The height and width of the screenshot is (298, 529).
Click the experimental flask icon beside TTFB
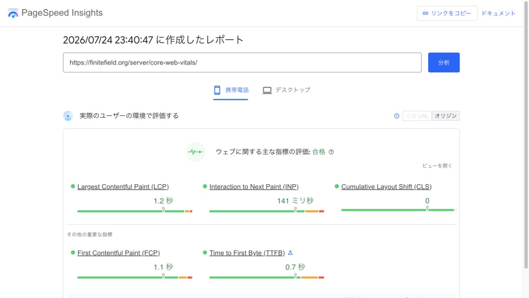[x=291, y=253]
